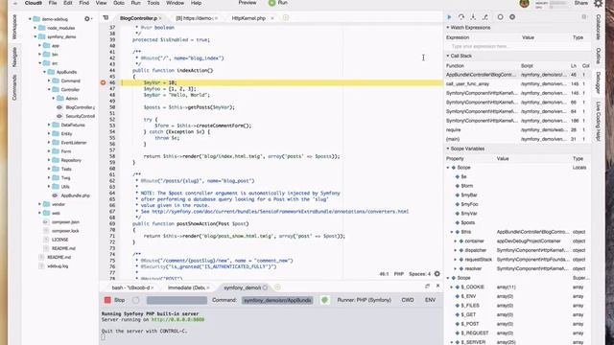This screenshot has width=614, height=345.
Task: Click the Share button
Action: tap(581, 3)
